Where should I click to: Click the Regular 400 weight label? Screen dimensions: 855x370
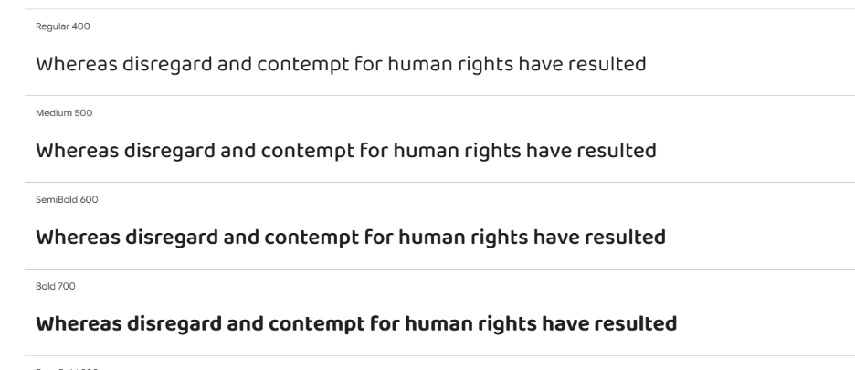tap(63, 26)
